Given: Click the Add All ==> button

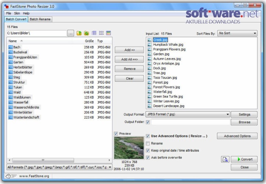Looking at the screenshot, I should click(129, 59).
